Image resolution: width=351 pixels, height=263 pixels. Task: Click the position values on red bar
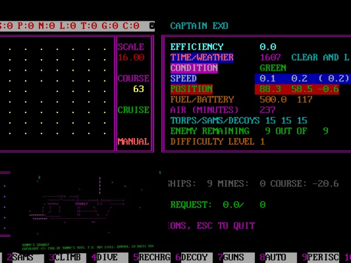(297, 89)
